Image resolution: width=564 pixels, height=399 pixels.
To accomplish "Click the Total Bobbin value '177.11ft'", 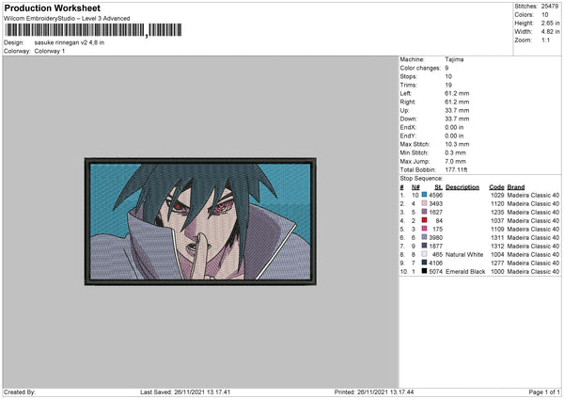I will [x=457, y=170].
